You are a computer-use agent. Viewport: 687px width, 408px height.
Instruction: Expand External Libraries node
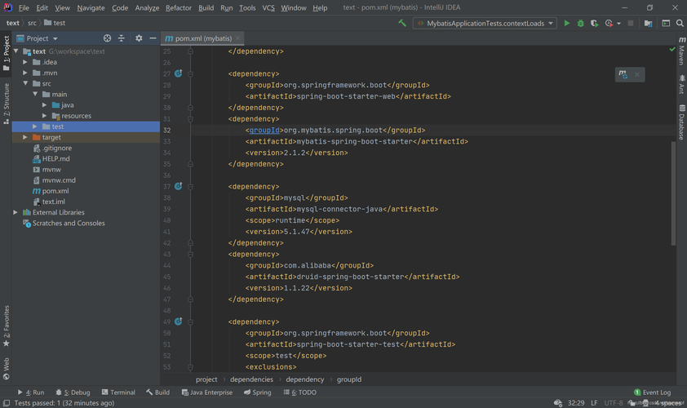click(x=16, y=212)
